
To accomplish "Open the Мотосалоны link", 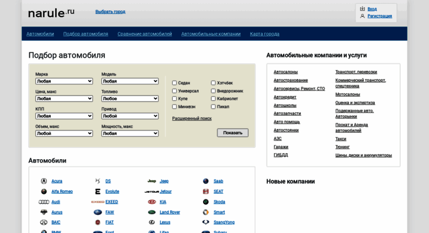I will click(x=348, y=94).
